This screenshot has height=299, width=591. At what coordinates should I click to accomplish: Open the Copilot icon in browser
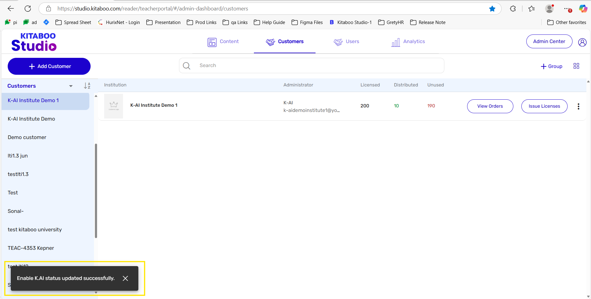point(583,9)
